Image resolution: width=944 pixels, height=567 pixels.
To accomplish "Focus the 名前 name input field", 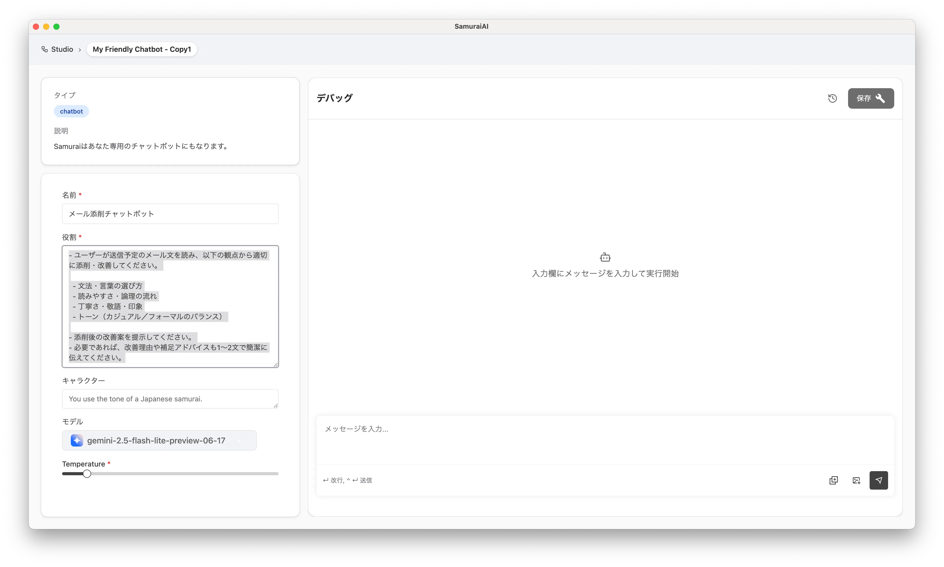I will coord(170,214).
